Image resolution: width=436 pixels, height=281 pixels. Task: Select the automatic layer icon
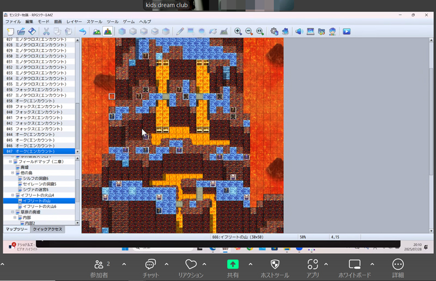tap(122, 32)
